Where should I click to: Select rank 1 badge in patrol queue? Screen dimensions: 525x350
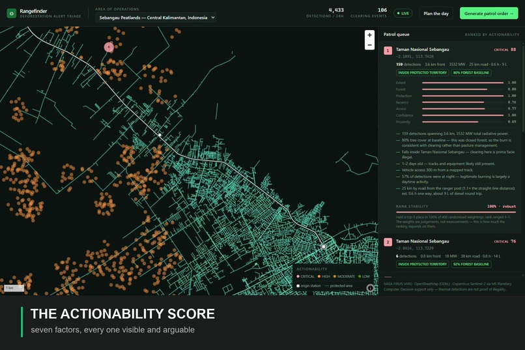(x=388, y=51)
